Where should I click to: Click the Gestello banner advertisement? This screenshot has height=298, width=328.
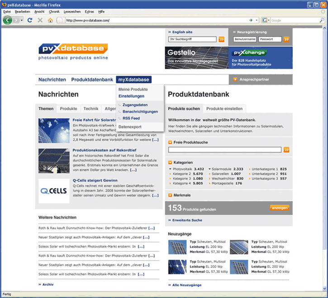pos(196,58)
